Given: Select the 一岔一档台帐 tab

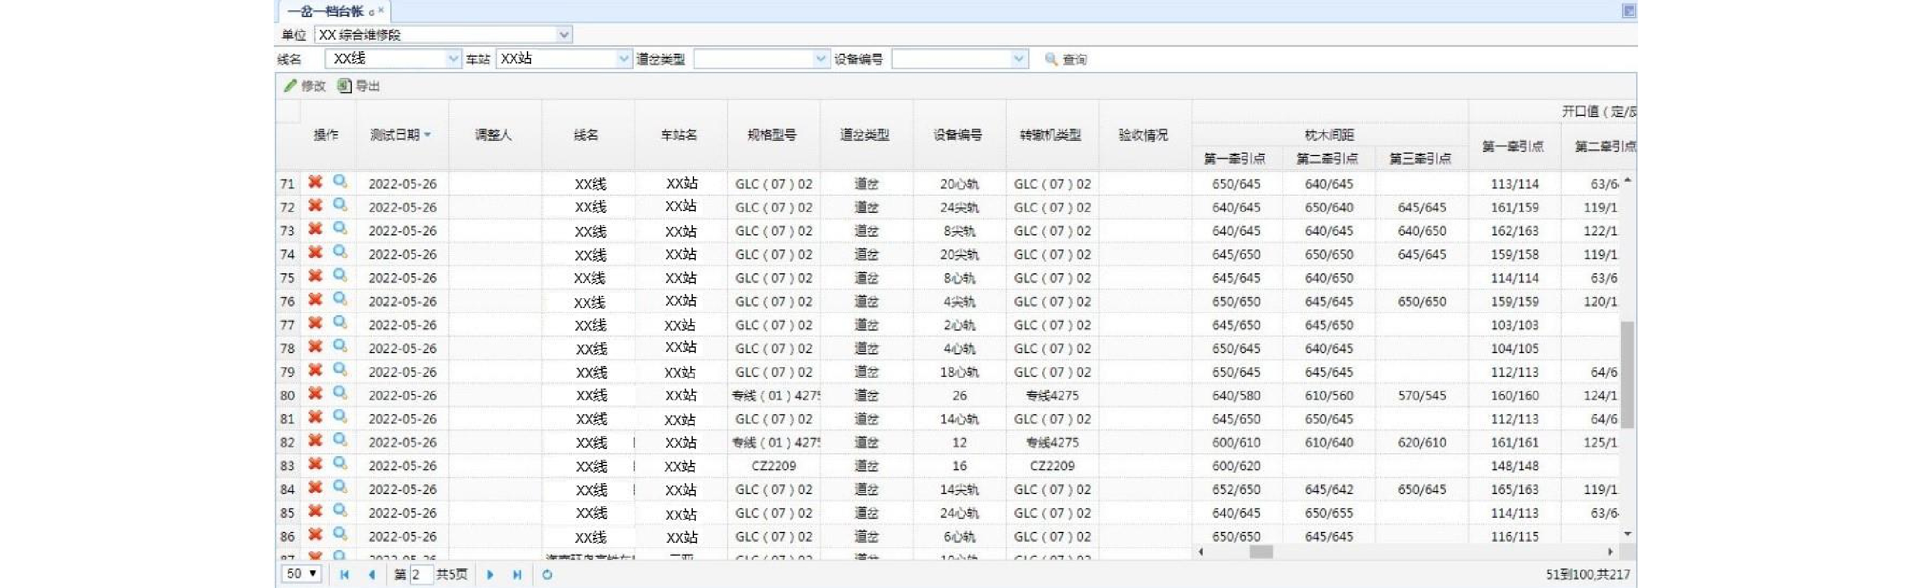Looking at the screenshot, I should (x=326, y=11).
